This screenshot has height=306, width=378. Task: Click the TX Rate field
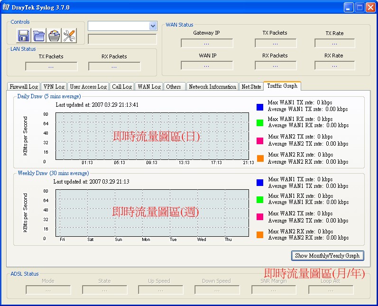pyautogui.click(x=335, y=43)
